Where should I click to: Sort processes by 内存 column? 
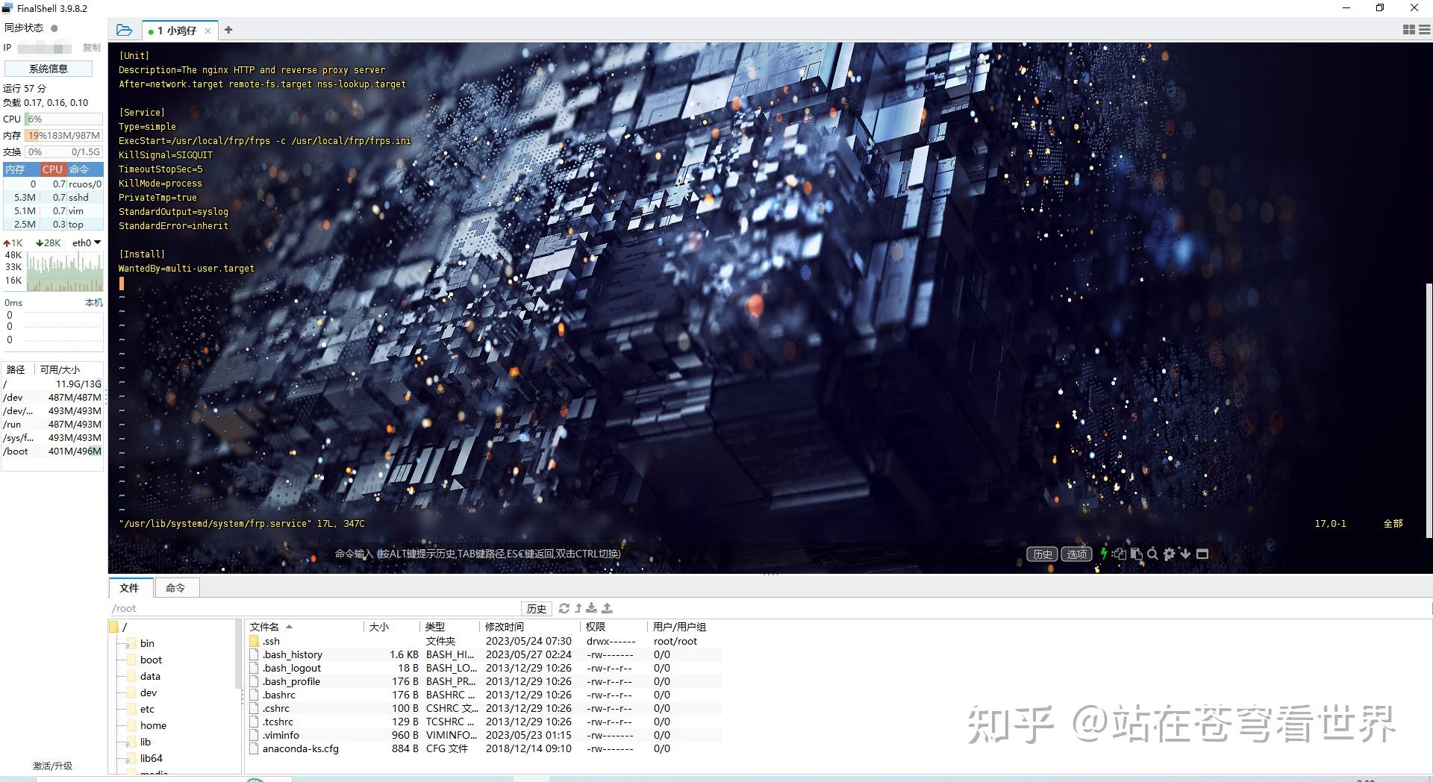(x=21, y=169)
